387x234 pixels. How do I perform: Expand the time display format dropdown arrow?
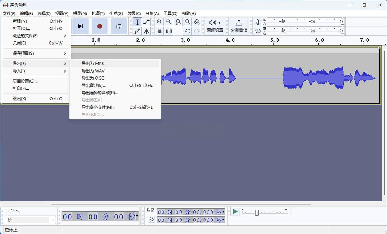[x=137, y=216]
